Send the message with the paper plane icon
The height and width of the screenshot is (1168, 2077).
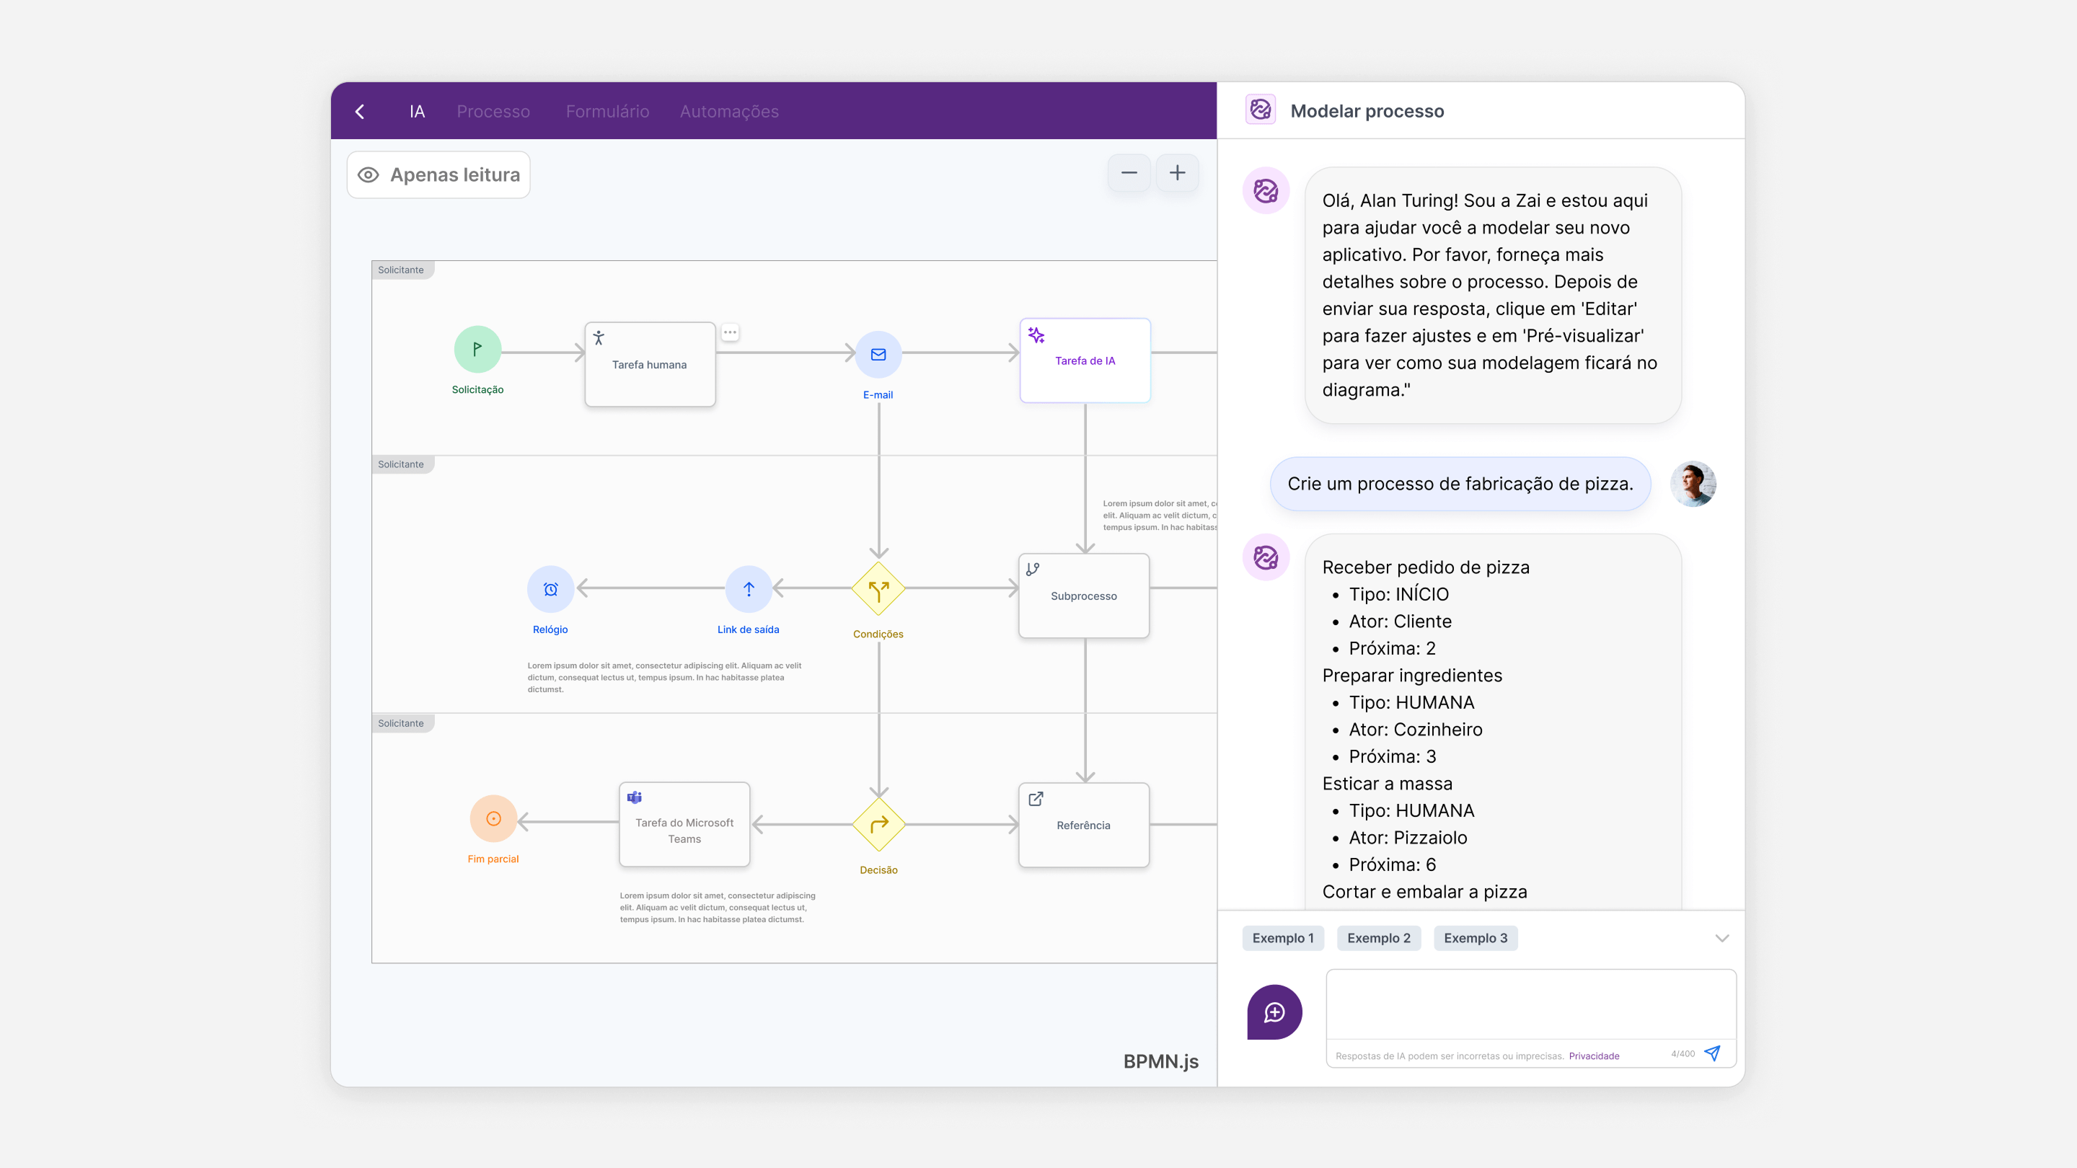1713,1053
